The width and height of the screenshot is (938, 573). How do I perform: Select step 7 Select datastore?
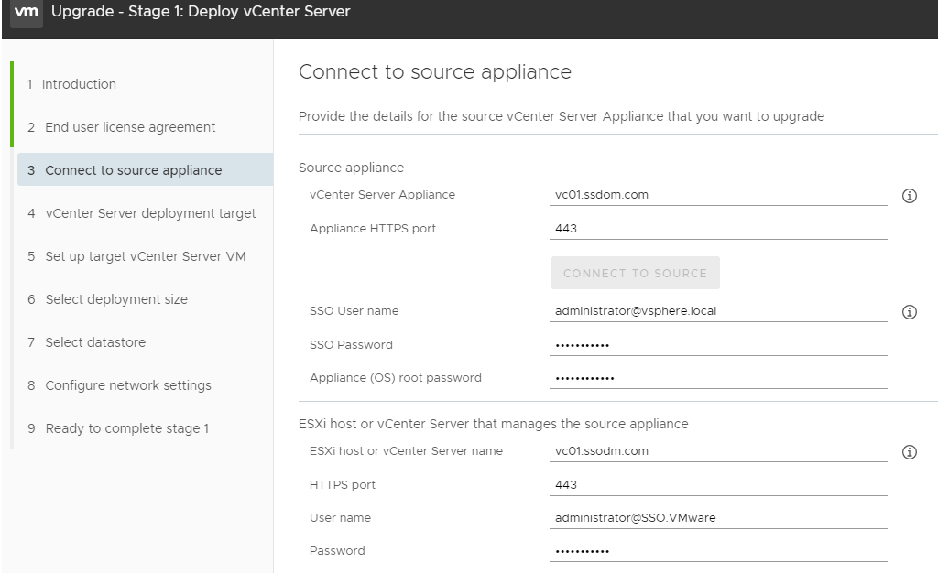[87, 342]
